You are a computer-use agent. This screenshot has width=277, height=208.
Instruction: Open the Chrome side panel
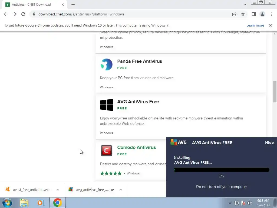click(x=254, y=14)
